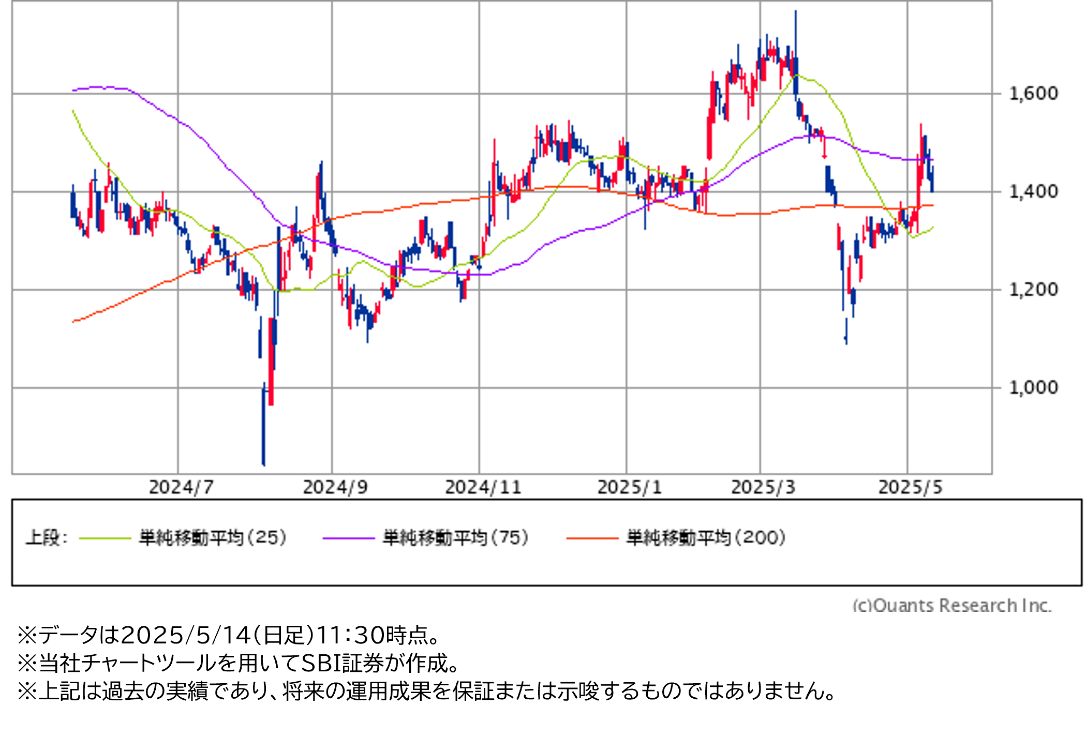
Task: Click the purple 75-day moving average legend line
Action: [x=348, y=538]
